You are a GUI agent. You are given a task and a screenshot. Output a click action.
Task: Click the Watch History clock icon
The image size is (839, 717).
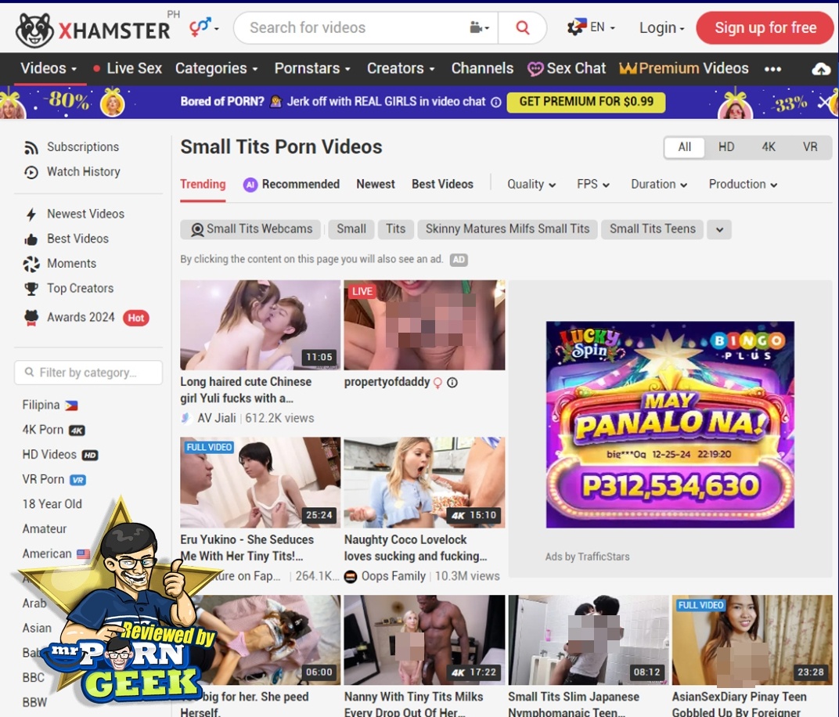coord(31,172)
